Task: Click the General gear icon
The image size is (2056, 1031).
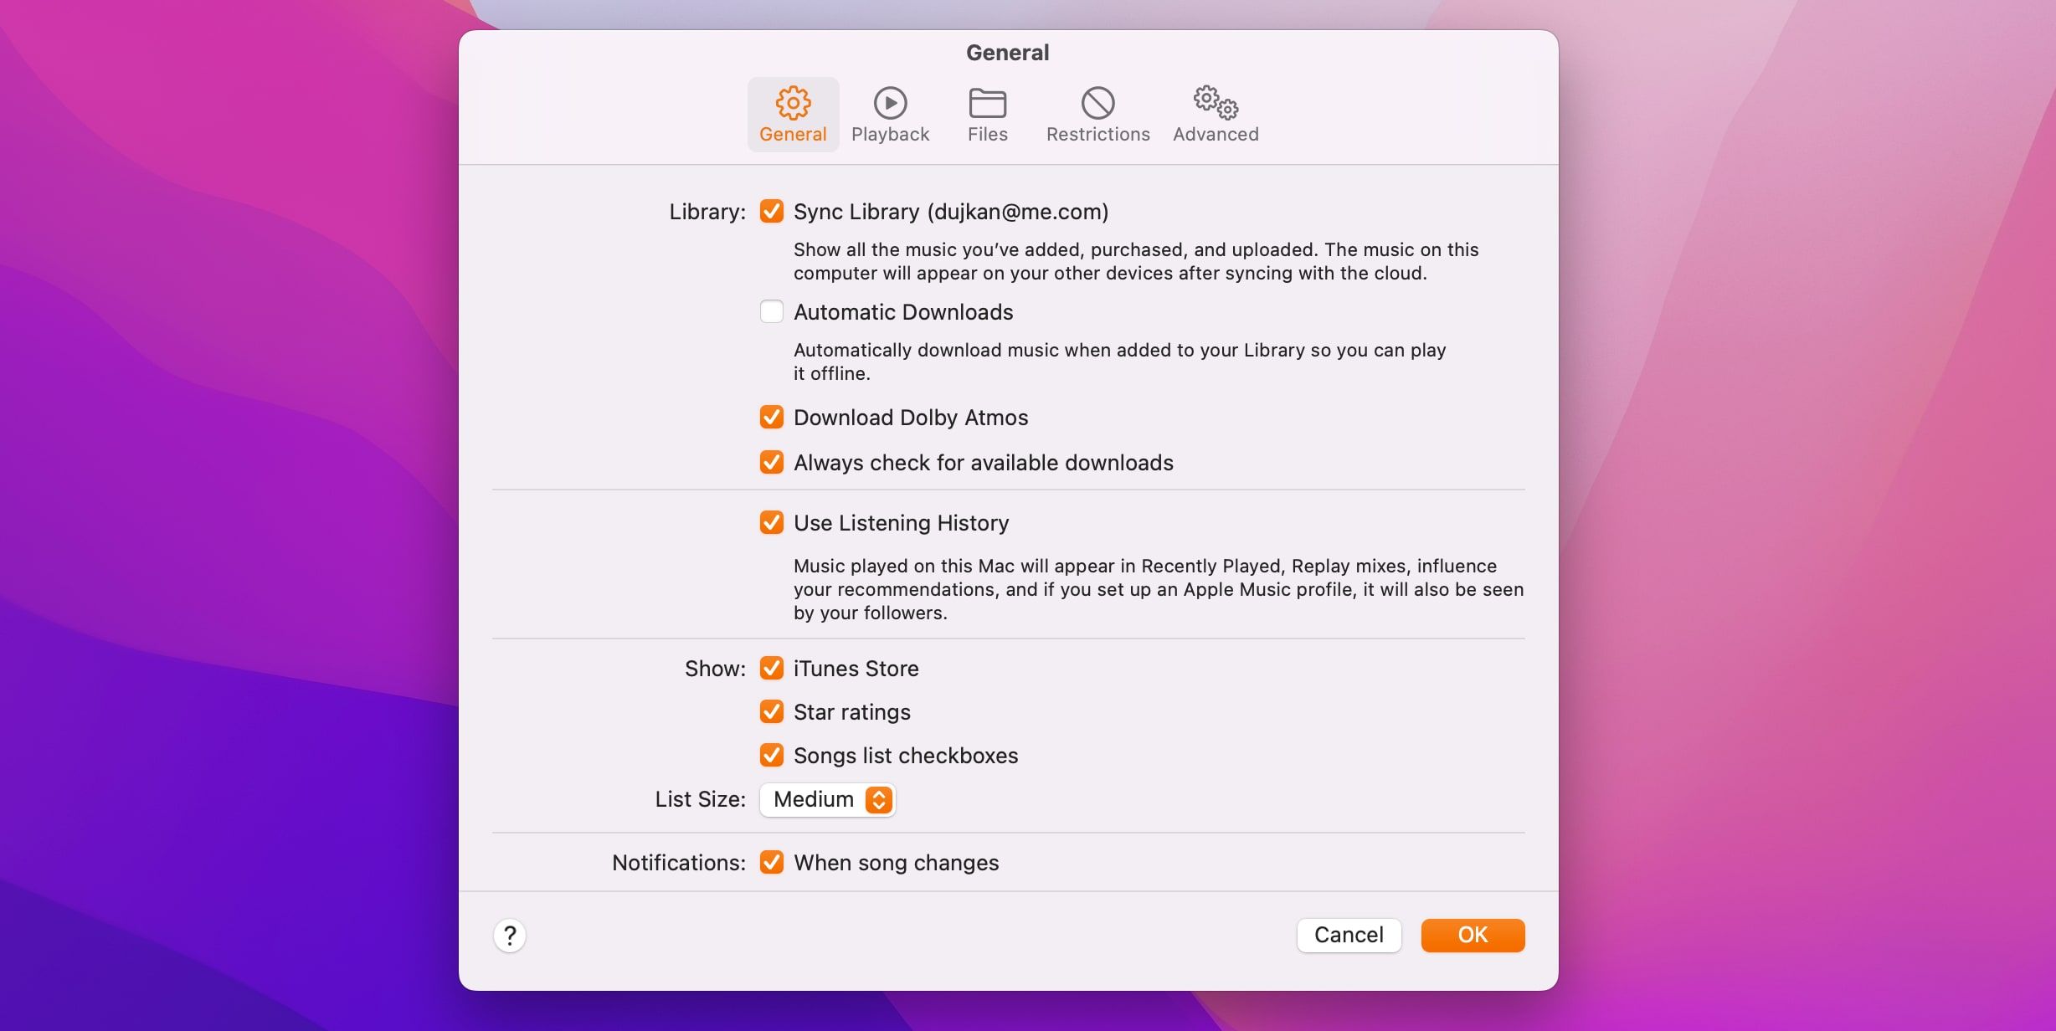Action: click(792, 104)
